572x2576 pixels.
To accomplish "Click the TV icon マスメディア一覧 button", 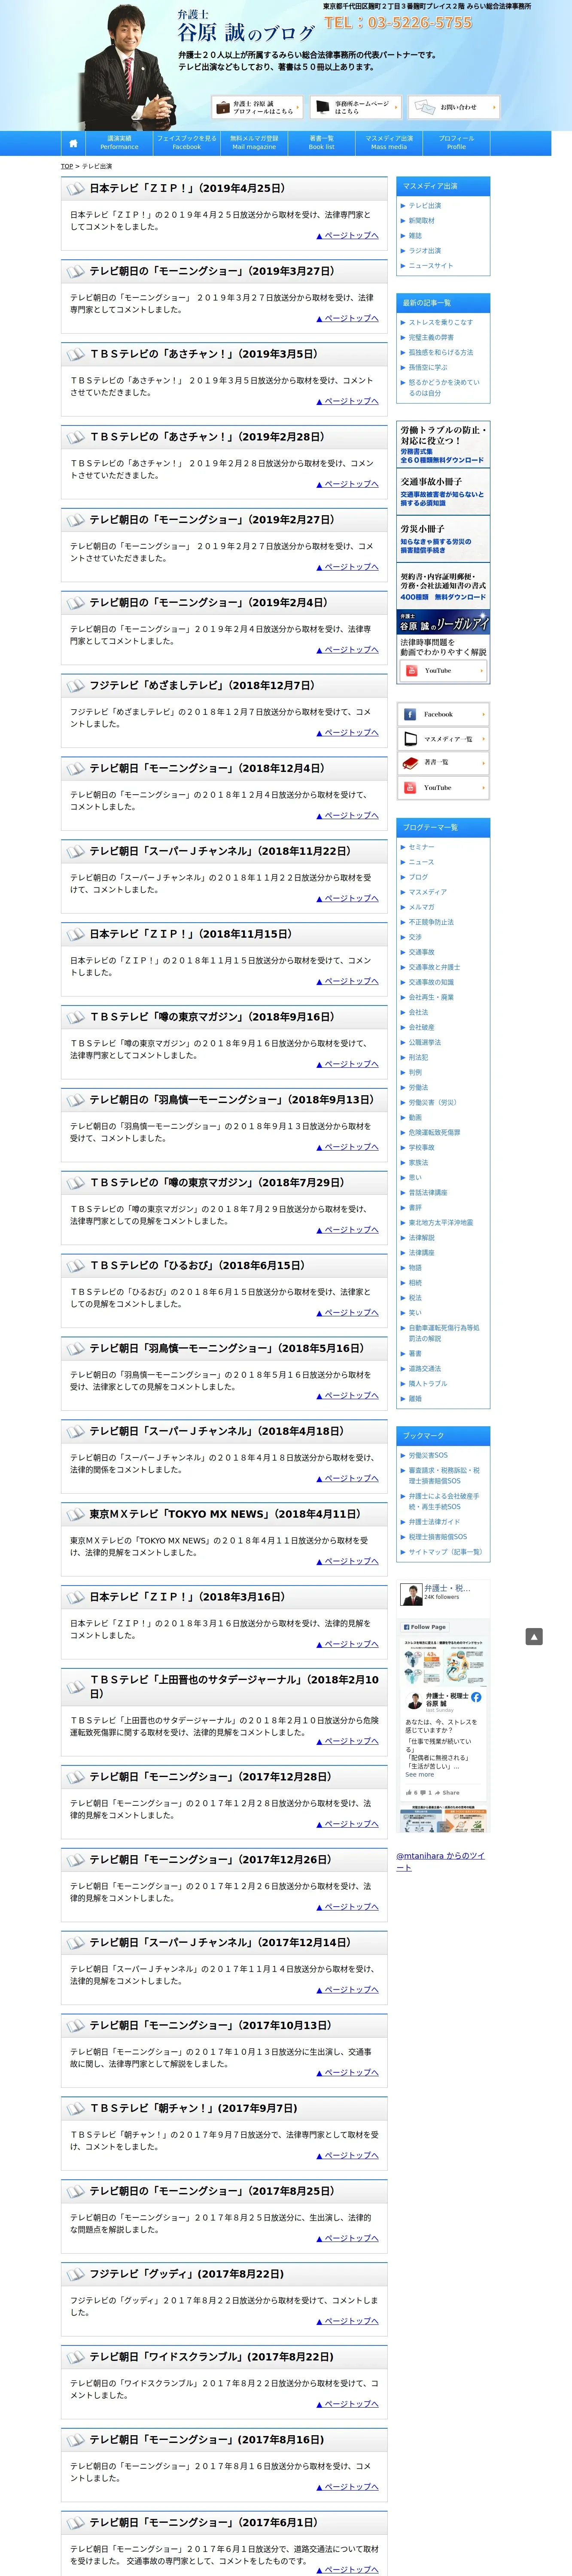I will (443, 739).
